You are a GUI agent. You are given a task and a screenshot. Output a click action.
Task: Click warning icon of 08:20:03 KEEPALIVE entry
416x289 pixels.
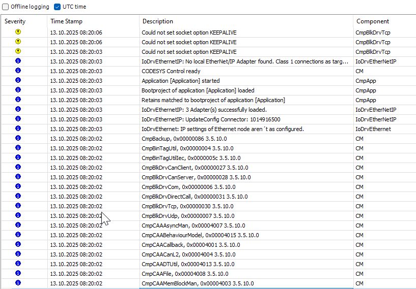click(18, 51)
